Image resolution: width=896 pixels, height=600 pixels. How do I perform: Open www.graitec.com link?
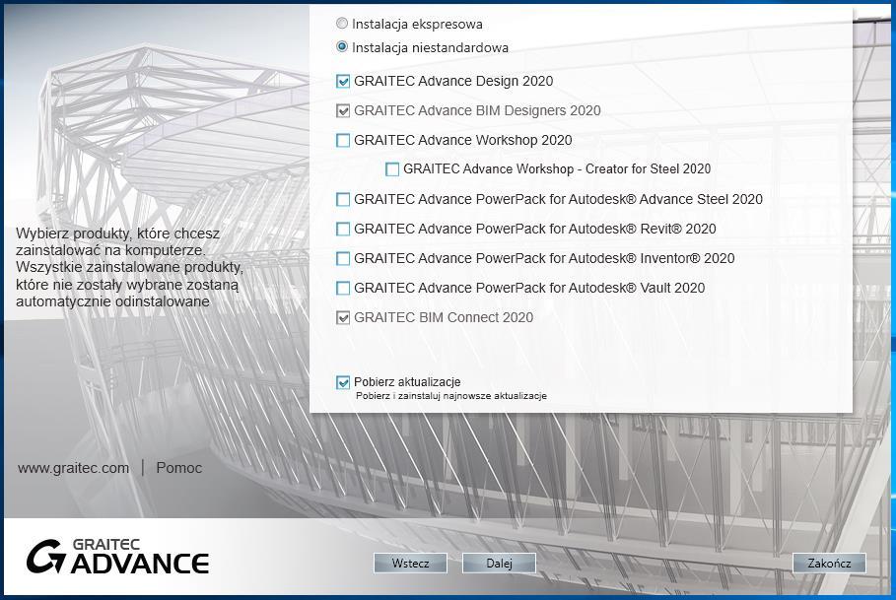pos(73,468)
